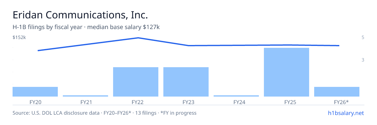This screenshot has height=125, width=377.
Task: Click the $152k salary axis label
Action: coord(19,37)
